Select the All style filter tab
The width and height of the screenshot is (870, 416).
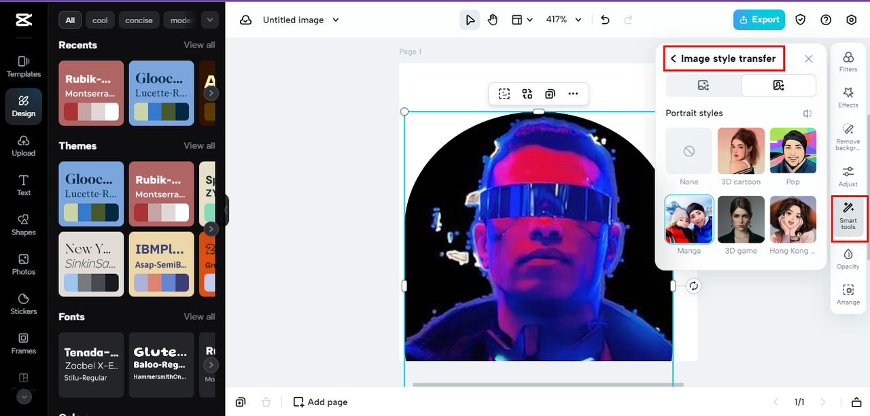point(70,20)
